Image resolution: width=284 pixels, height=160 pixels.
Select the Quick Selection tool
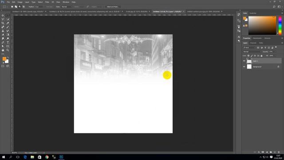(x=8, y=19)
